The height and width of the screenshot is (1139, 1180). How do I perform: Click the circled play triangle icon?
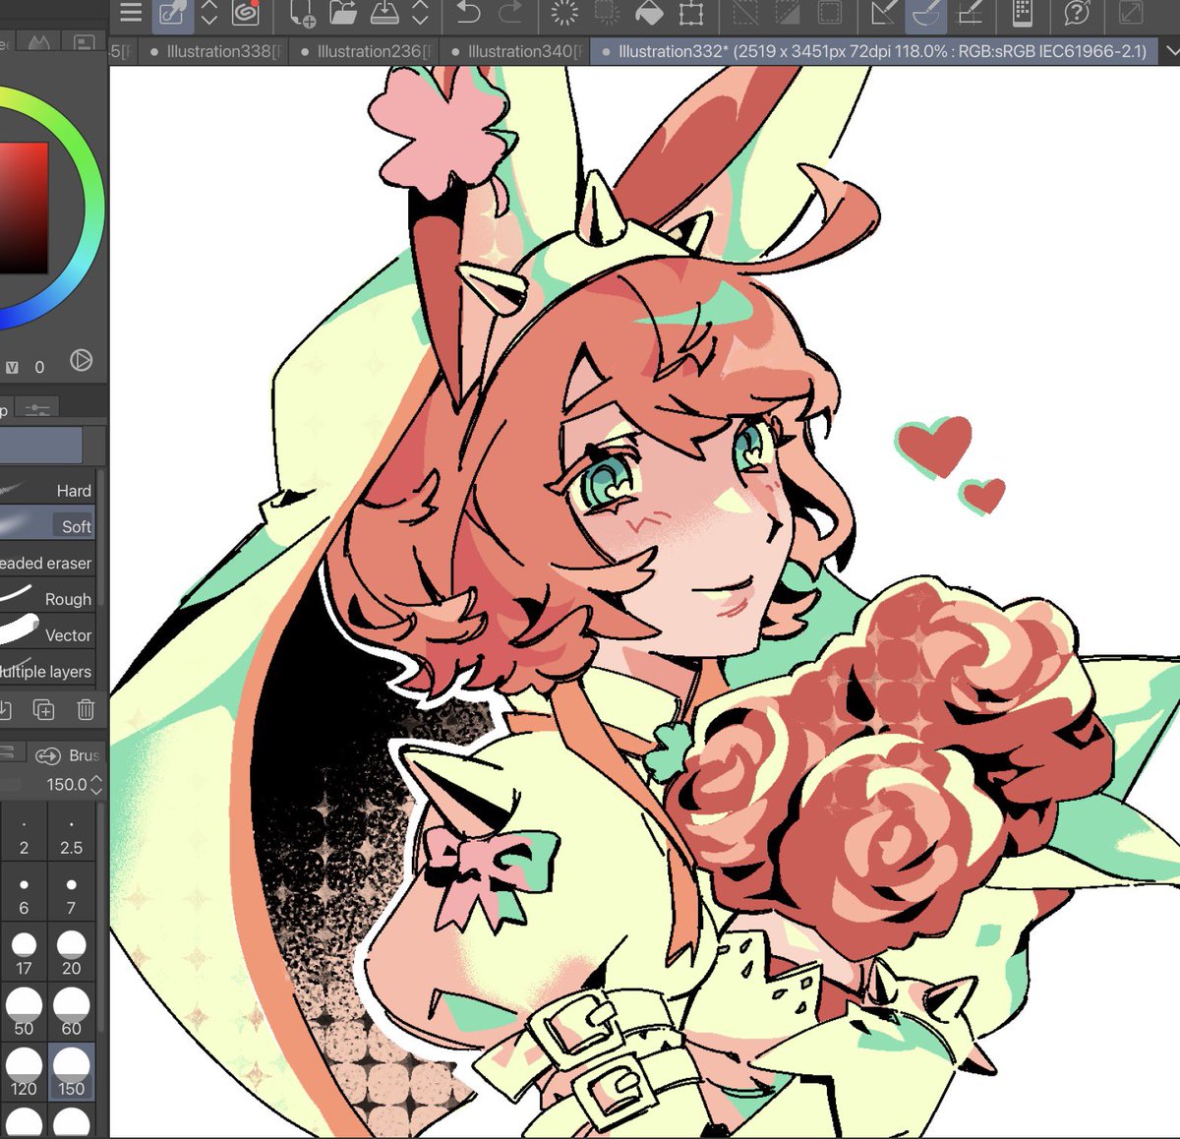coord(82,361)
